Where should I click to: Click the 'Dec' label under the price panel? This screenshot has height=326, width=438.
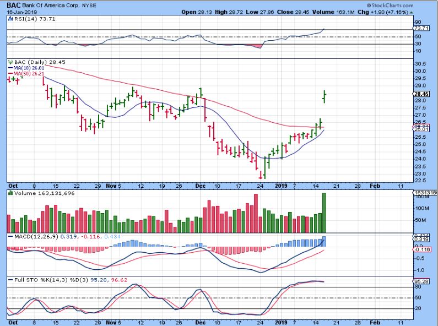click(201, 186)
